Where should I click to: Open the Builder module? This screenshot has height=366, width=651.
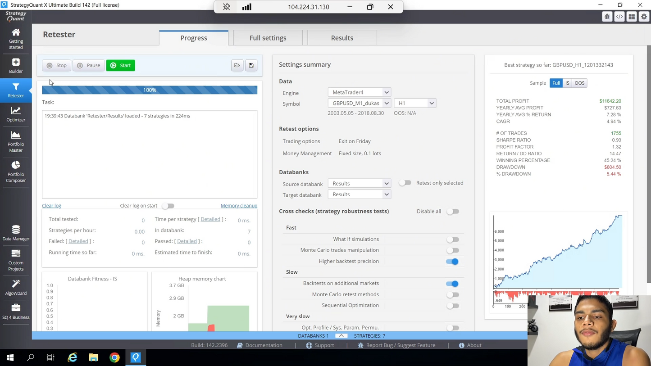click(x=16, y=66)
